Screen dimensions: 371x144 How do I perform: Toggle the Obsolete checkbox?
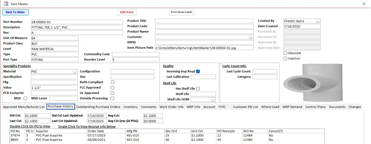285,53
